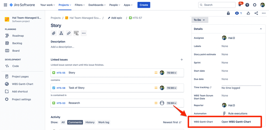Click the link issue chain icon
This screenshot has height=130, width=269.
coord(69,33)
